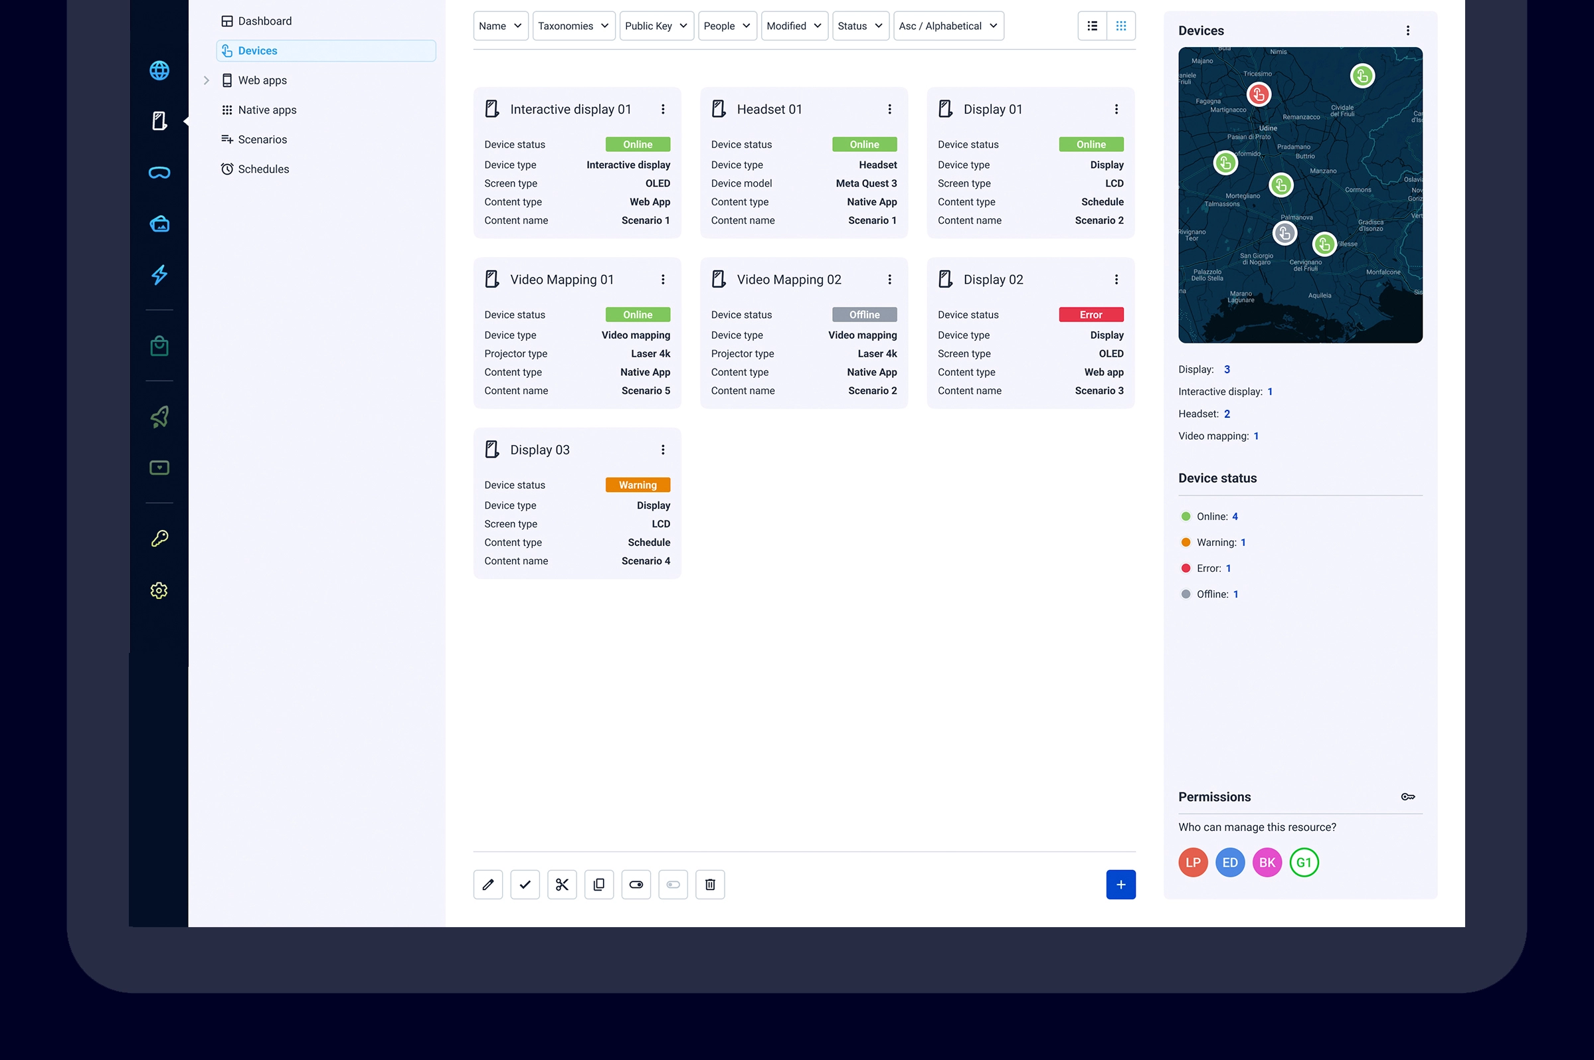Select the ED user avatar in Permissions

(1229, 863)
